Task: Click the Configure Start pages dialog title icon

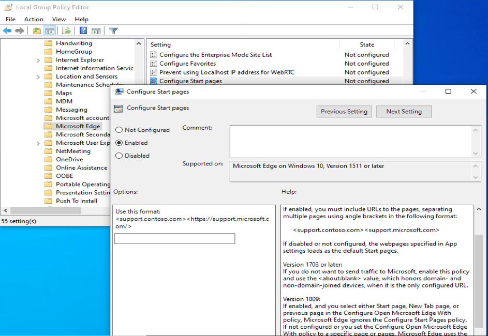Action: (119, 91)
